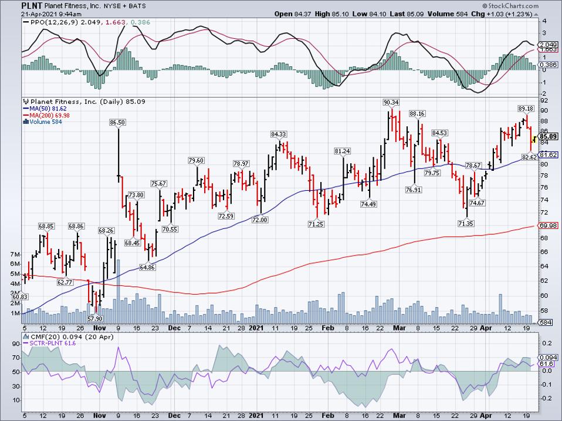The image size is (562, 421).
Task: Click the 0.094 CMF tag on the right axis
Action: coord(549,358)
